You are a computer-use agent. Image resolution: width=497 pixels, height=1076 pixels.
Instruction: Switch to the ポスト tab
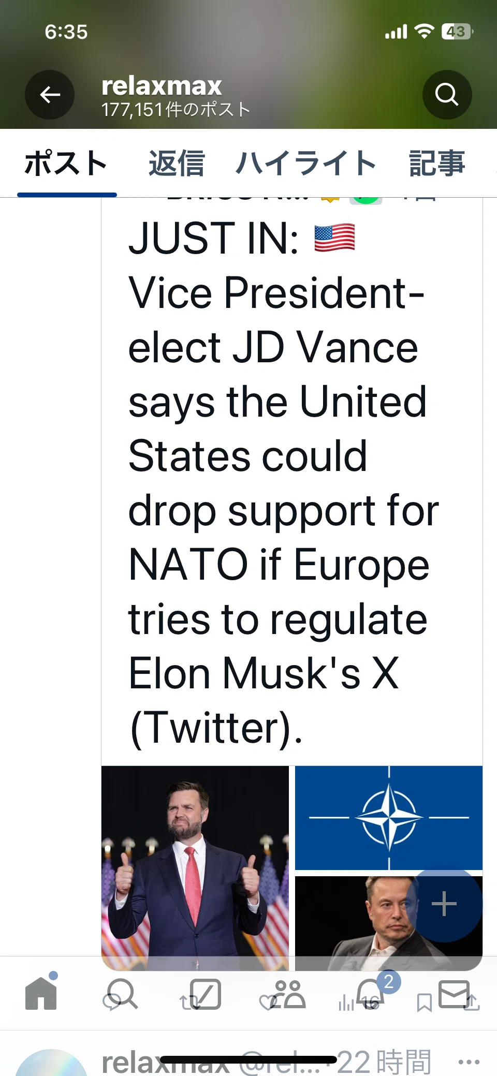(66, 164)
